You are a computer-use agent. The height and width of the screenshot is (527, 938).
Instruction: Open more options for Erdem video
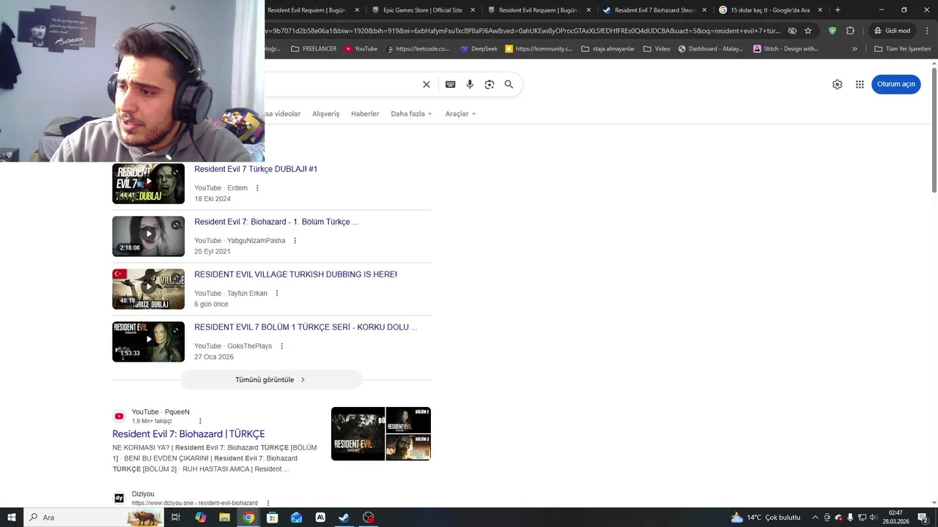(x=257, y=188)
